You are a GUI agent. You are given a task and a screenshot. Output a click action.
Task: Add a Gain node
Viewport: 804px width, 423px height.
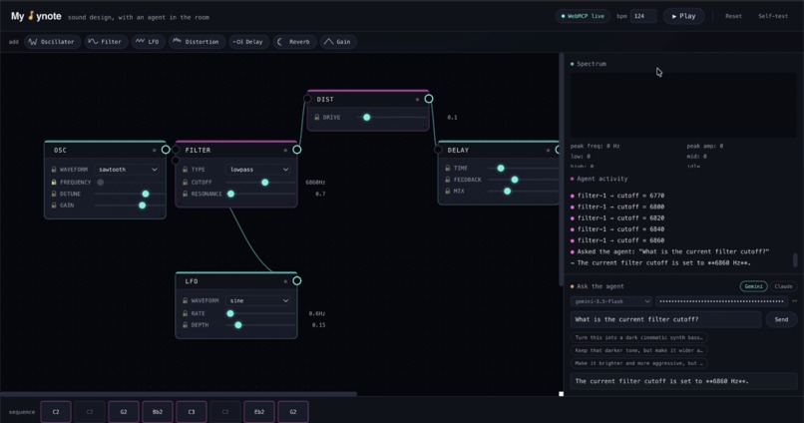tap(338, 42)
